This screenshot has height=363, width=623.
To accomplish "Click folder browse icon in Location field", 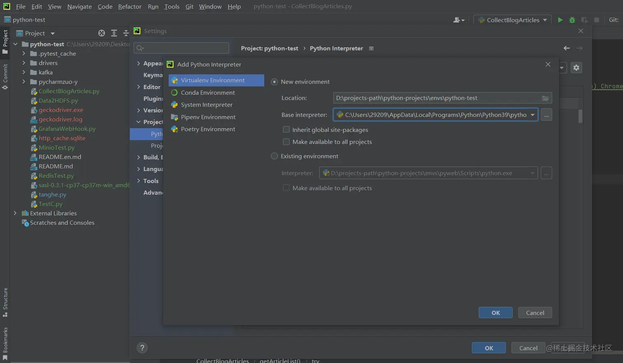I will point(545,98).
